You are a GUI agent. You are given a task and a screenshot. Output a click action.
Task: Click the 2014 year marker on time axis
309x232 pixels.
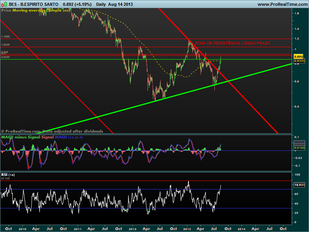pos(241,229)
